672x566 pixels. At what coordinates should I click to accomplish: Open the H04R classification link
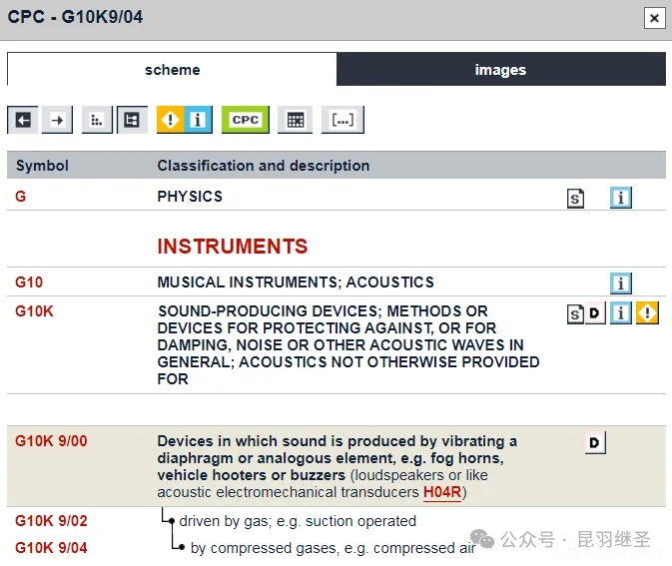441,492
